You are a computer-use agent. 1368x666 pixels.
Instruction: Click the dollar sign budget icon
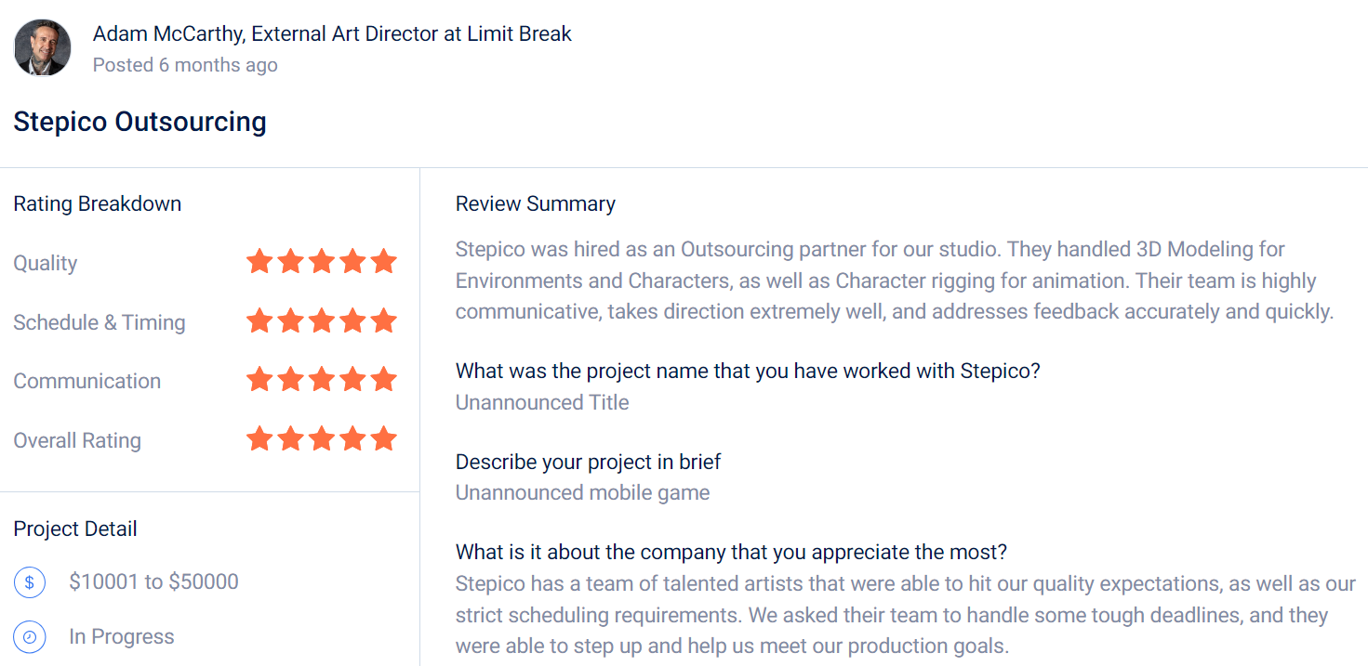pos(30,582)
